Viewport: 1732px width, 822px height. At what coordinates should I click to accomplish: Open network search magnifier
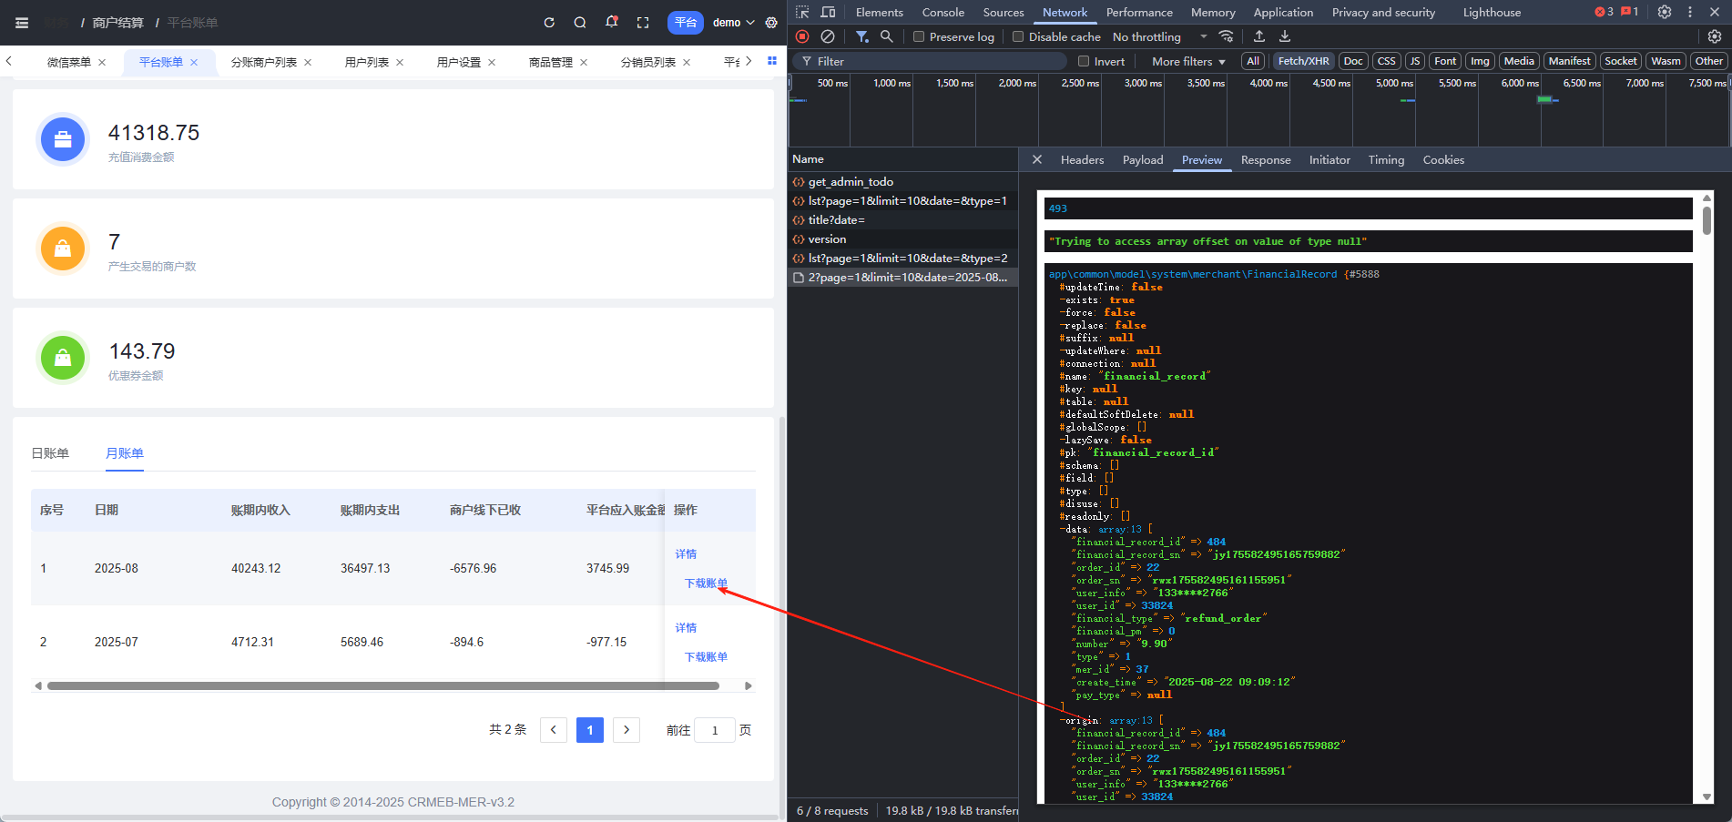[886, 36]
